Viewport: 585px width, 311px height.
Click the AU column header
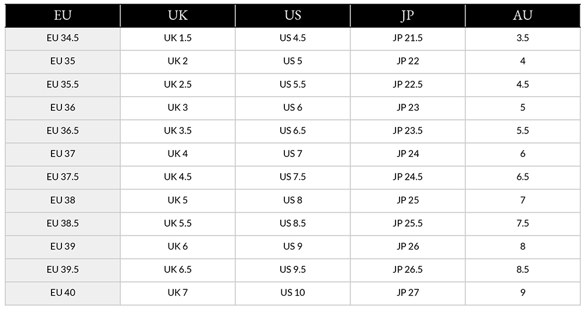coord(522,15)
